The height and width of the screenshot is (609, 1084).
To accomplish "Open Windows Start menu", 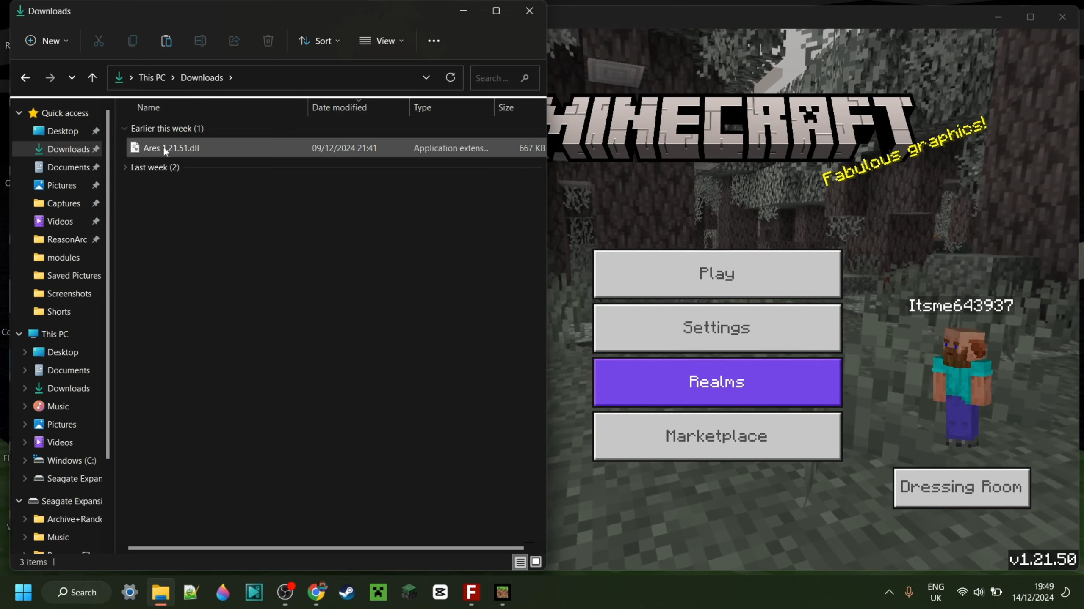I will tap(23, 592).
